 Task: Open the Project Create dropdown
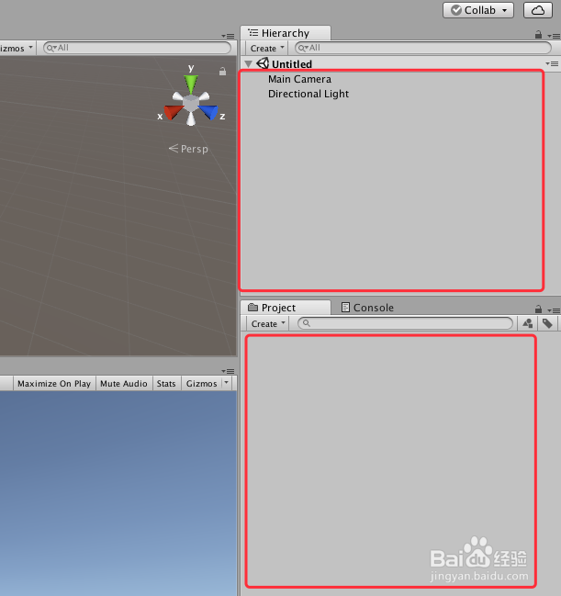tap(268, 324)
